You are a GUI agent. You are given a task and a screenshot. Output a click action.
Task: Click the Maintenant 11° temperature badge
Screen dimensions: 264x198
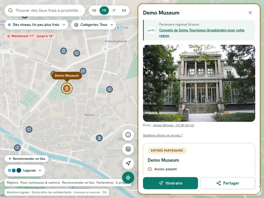click(x=30, y=36)
